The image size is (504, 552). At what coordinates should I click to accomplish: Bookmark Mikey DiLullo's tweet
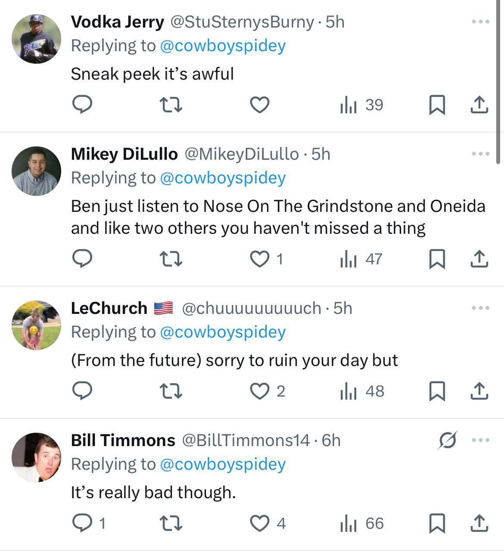[x=437, y=259]
